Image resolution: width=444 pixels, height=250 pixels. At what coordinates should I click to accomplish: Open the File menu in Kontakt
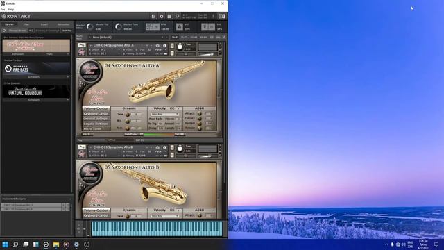pos(3,9)
